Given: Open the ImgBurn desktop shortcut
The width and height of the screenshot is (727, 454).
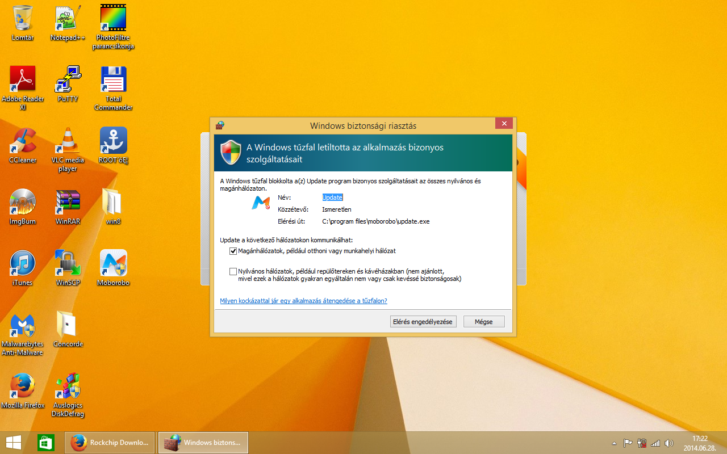Looking at the screenshot, I should click(23, 202).
